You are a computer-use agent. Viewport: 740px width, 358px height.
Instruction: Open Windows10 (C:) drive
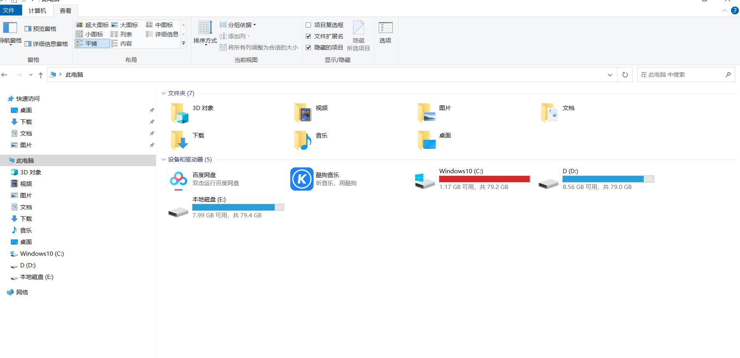coord(460,171)
